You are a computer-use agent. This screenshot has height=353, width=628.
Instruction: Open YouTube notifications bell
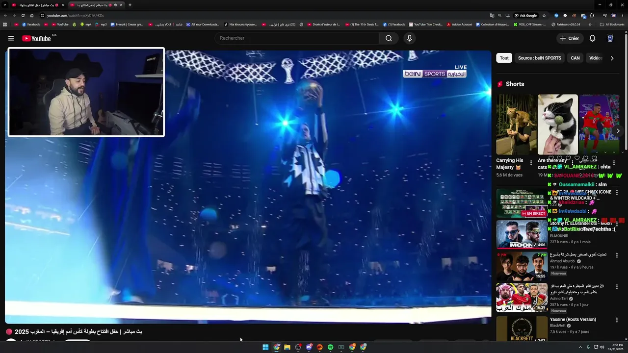592,38
